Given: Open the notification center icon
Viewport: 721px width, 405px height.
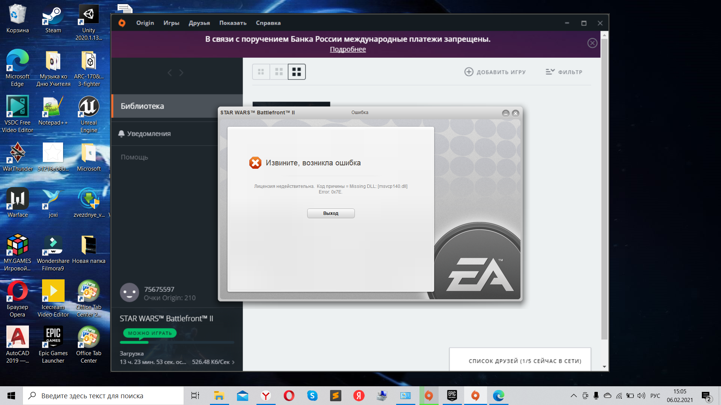Looking at the screenshot, I should pos(706,396).
